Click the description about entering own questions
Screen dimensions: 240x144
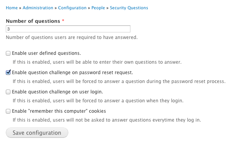(97, 62)
